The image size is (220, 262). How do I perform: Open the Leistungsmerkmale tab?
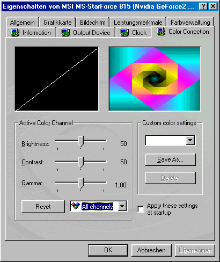pyautogui.click(x=138, y=23)
